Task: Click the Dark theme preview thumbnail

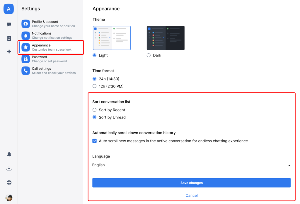Action: coord(166,38)
